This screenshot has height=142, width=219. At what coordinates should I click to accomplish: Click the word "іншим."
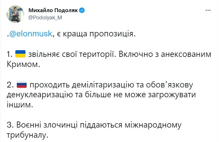tap(19, 105)
